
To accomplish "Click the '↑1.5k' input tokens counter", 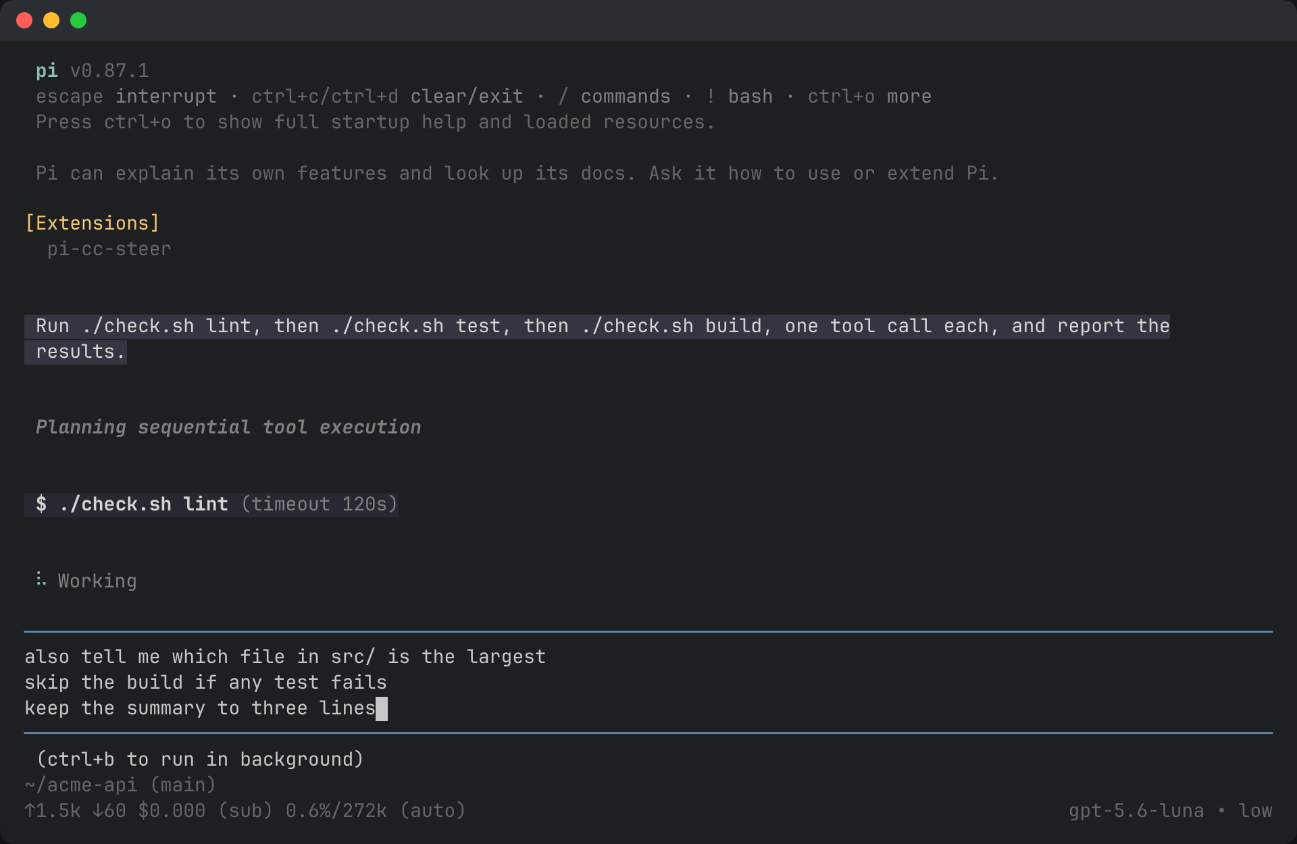I will coord(53,811).
